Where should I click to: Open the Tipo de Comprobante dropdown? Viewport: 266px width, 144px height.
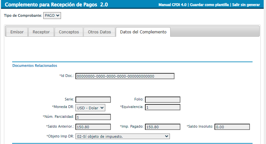(52, 15)
